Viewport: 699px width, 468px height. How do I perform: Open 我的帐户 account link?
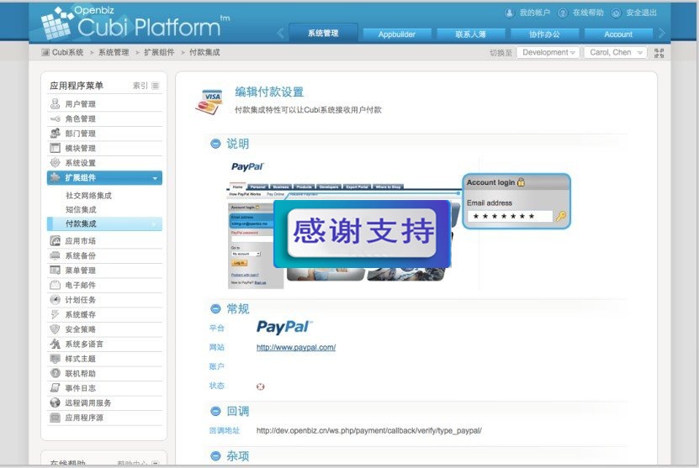(527, 13)
